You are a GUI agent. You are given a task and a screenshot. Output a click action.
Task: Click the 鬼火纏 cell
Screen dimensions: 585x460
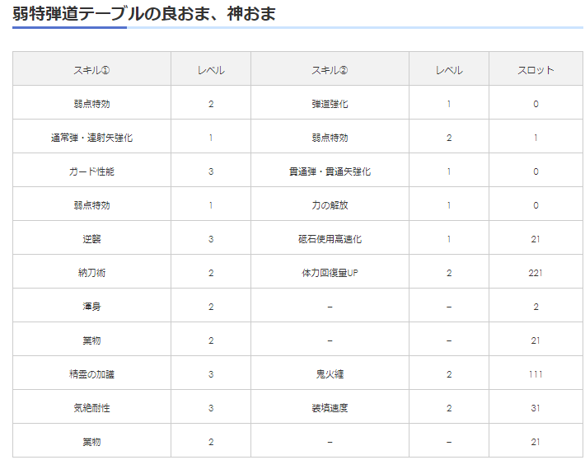tap(330, 374)
